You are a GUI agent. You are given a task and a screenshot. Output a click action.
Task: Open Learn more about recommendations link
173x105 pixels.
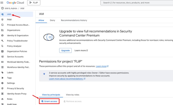click(67, 79)
